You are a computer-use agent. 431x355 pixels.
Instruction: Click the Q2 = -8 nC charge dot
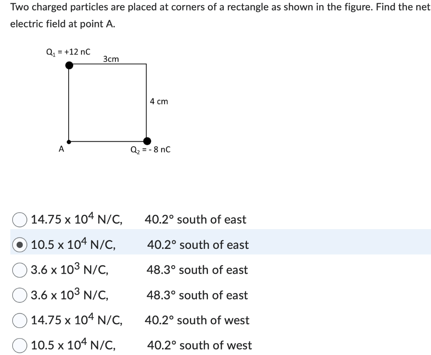point(146,140)
